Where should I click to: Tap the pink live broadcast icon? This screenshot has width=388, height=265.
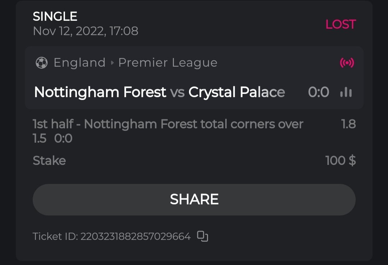pos(347,63)
